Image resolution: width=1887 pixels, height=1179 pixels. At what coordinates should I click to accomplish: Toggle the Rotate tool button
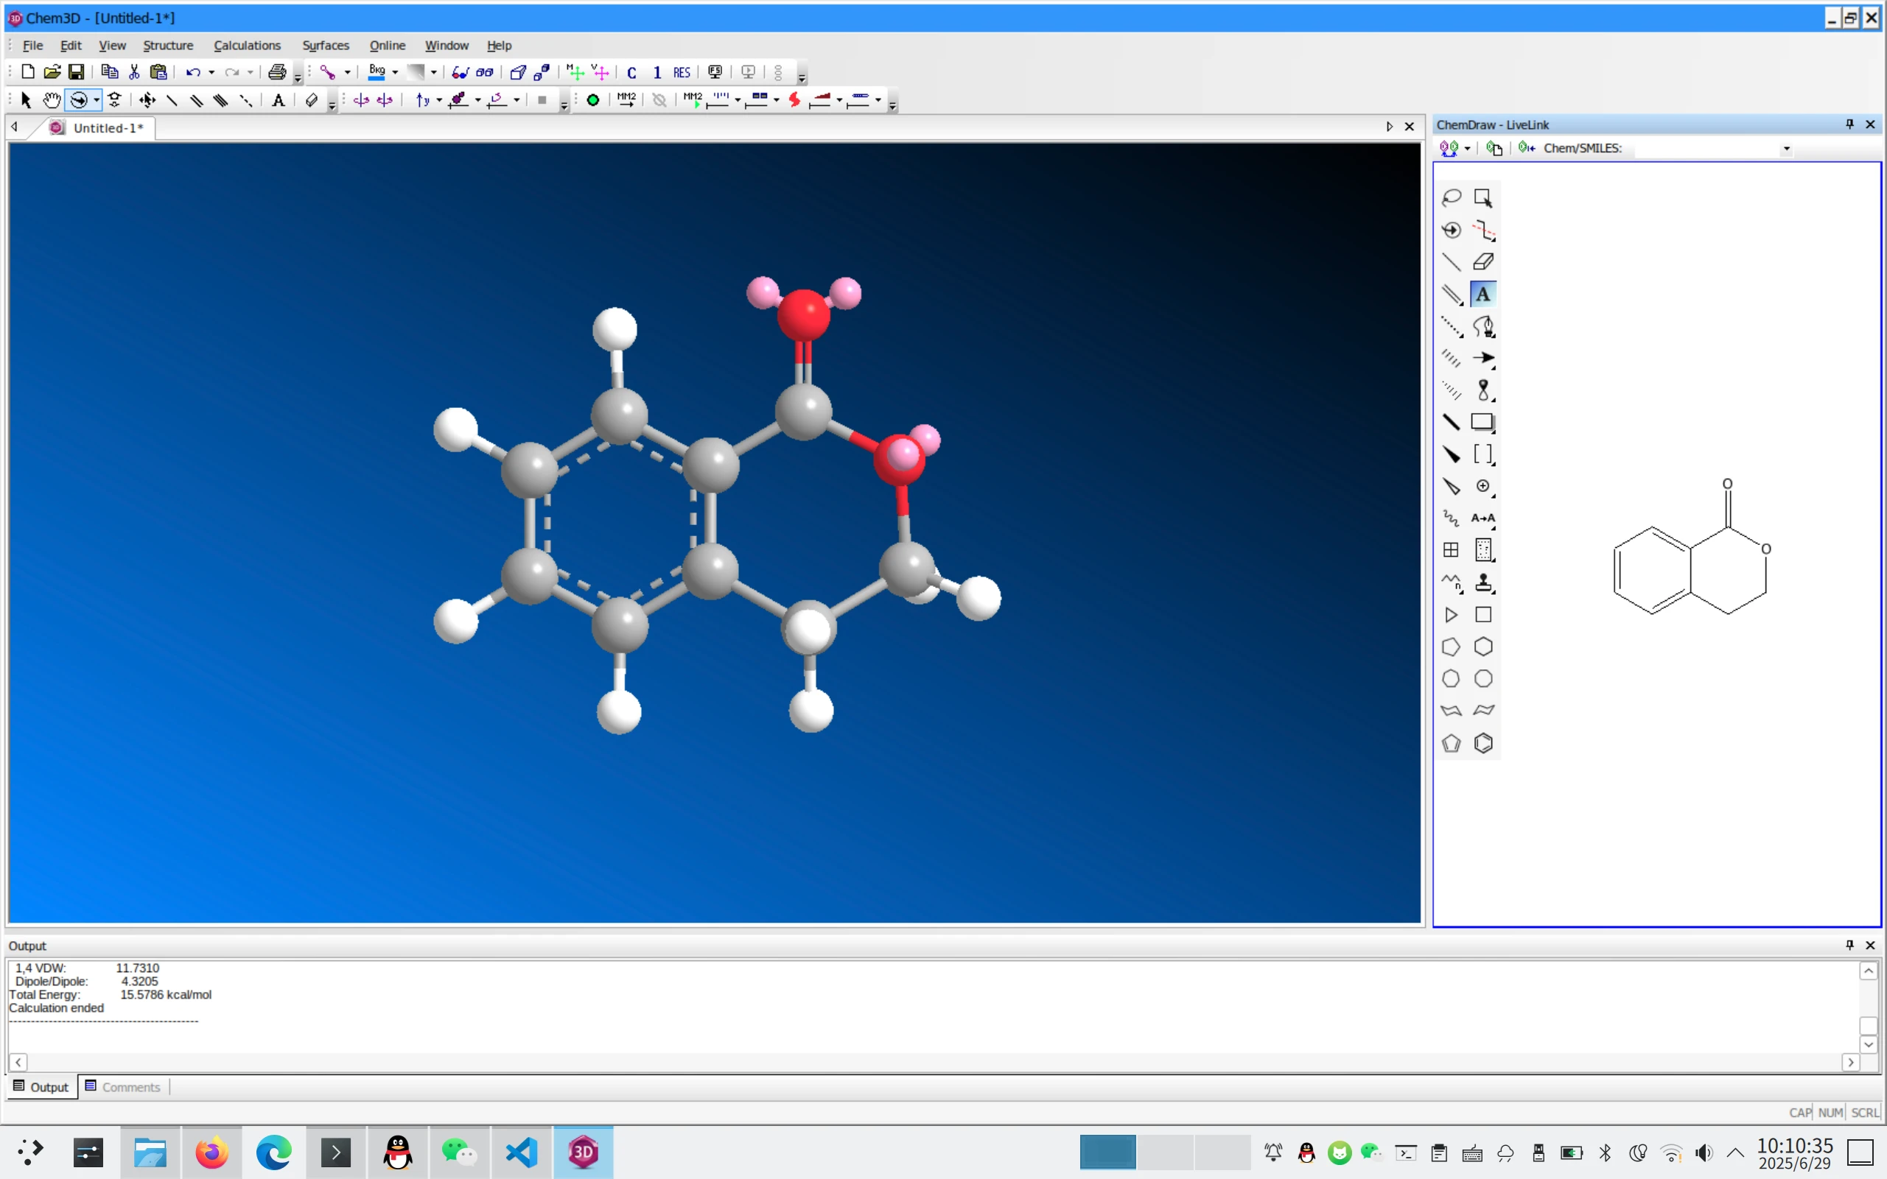(78, 100)
